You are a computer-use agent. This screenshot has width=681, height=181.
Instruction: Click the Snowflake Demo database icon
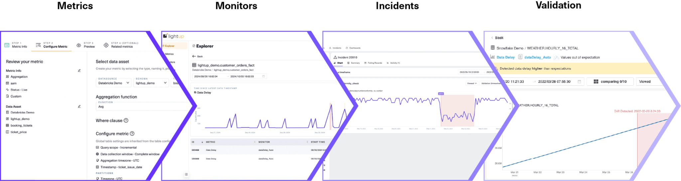[x=493, y=48]
